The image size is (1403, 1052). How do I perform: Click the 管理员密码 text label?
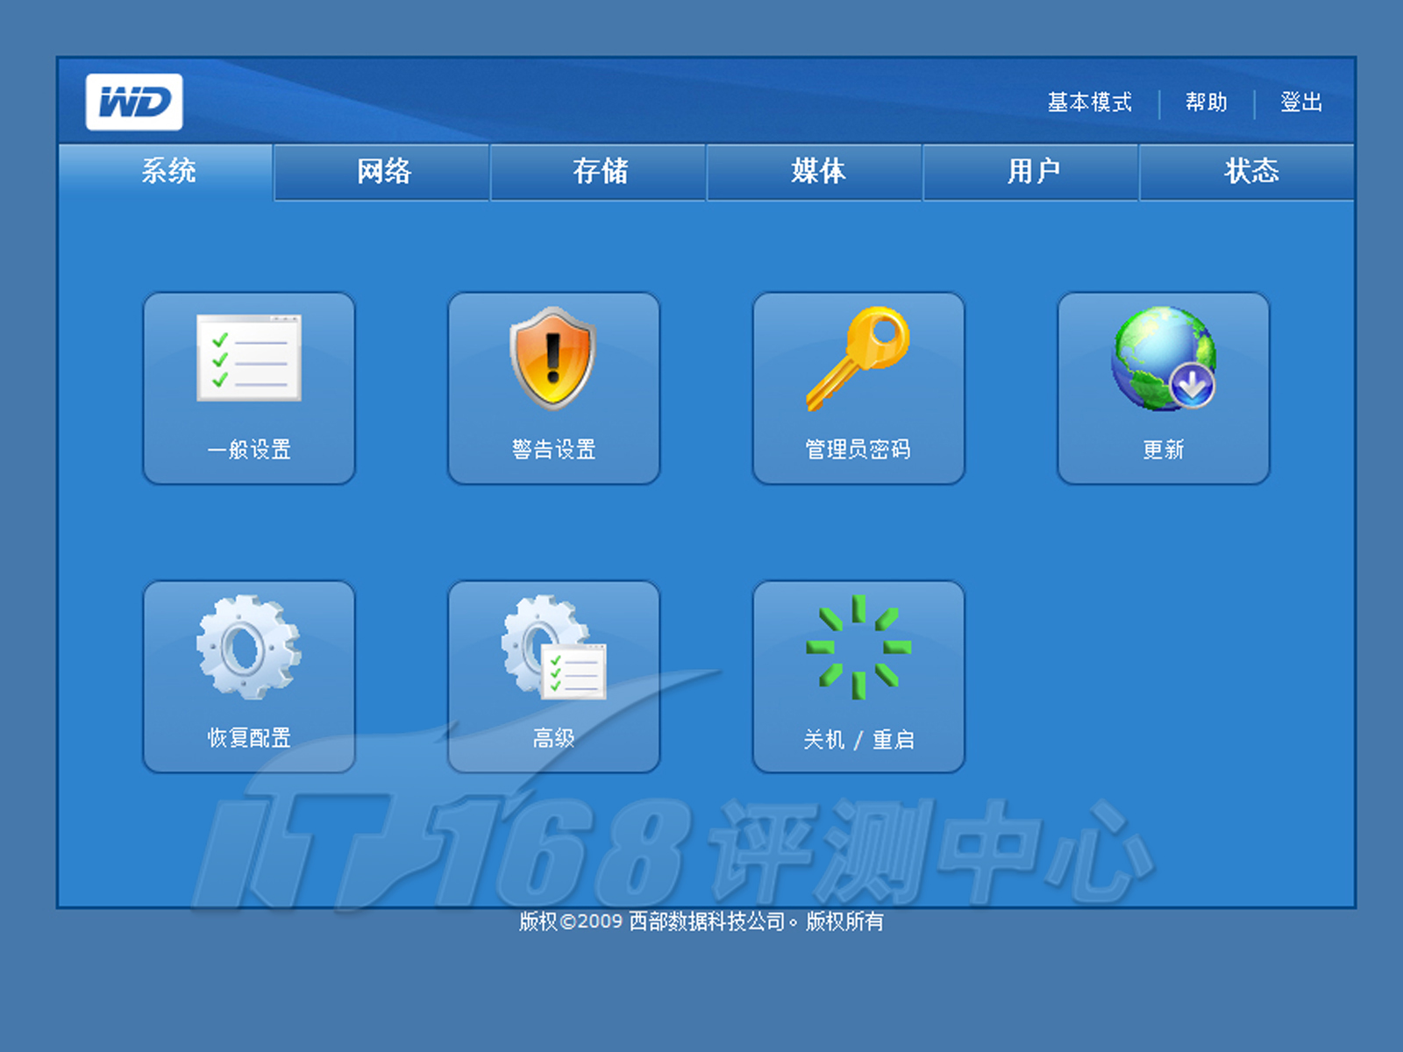(858, 450)
